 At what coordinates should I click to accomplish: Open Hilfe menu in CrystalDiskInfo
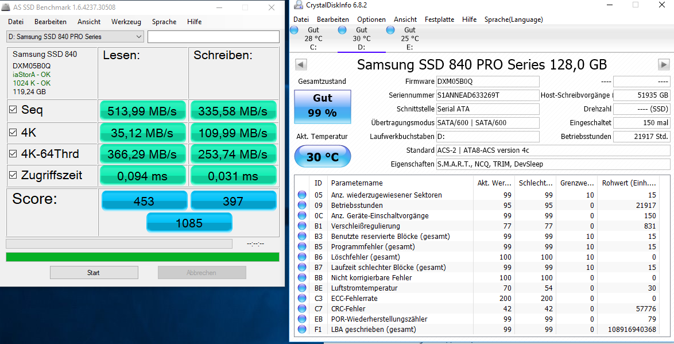click(x=470, y=20)
